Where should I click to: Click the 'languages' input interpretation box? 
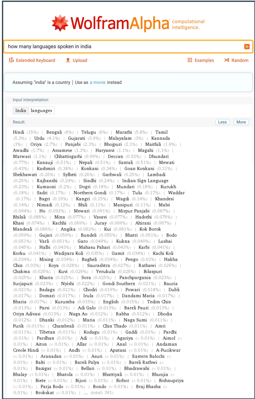coord(41,111)
